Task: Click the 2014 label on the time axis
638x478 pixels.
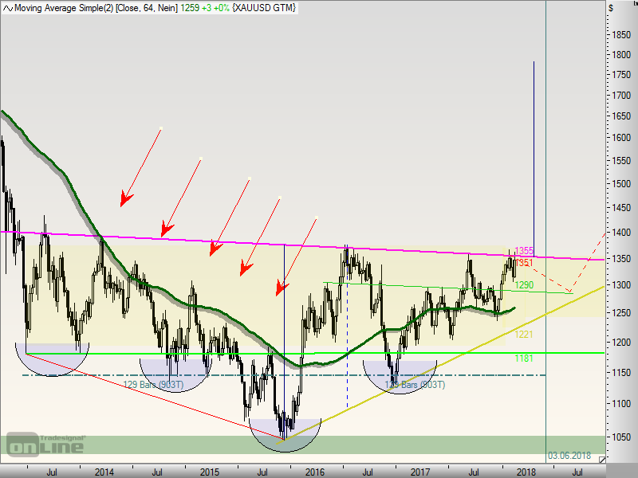Action: [104, 472]
